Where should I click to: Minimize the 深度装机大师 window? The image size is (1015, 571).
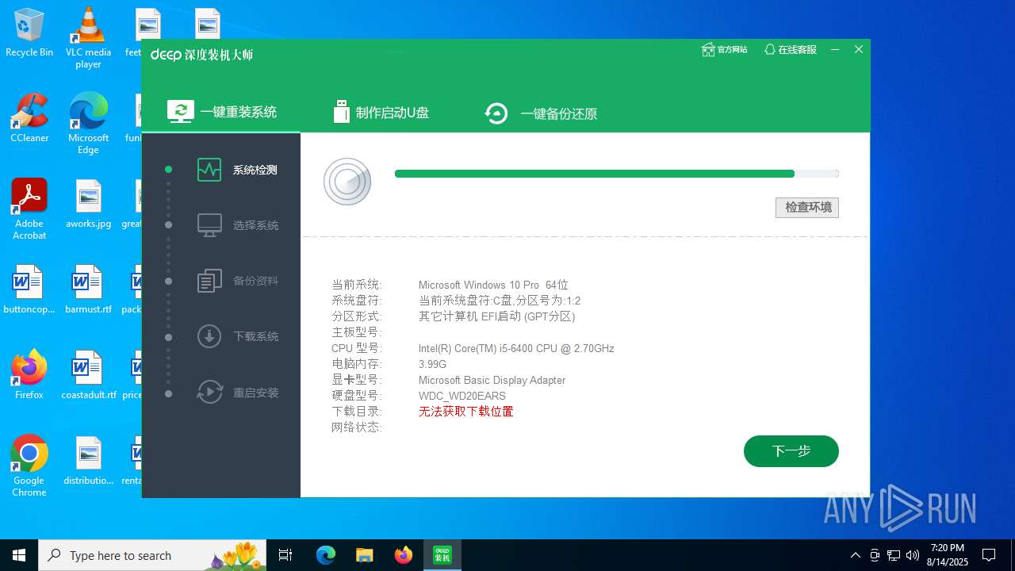tap(835, 49)
